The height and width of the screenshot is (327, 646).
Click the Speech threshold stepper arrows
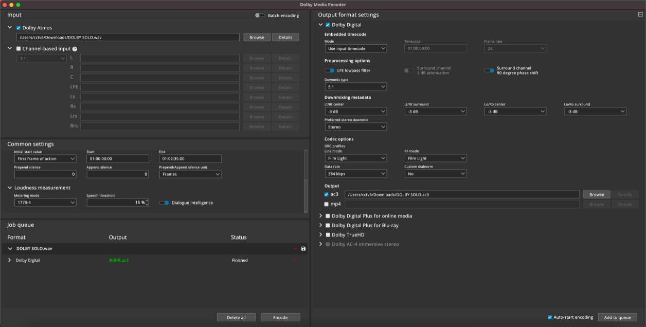[147, 203]
